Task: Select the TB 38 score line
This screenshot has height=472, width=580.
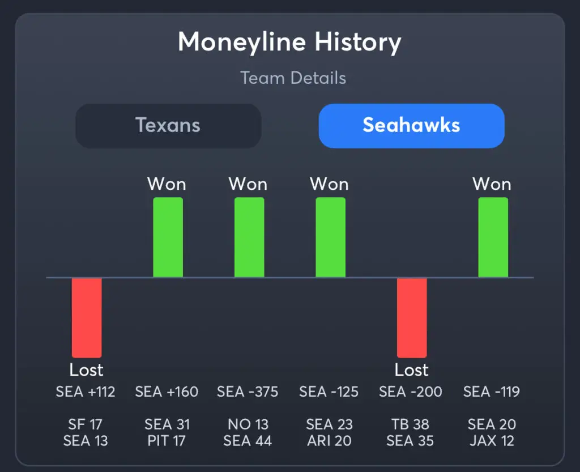Action: click(x=411, y=424)
